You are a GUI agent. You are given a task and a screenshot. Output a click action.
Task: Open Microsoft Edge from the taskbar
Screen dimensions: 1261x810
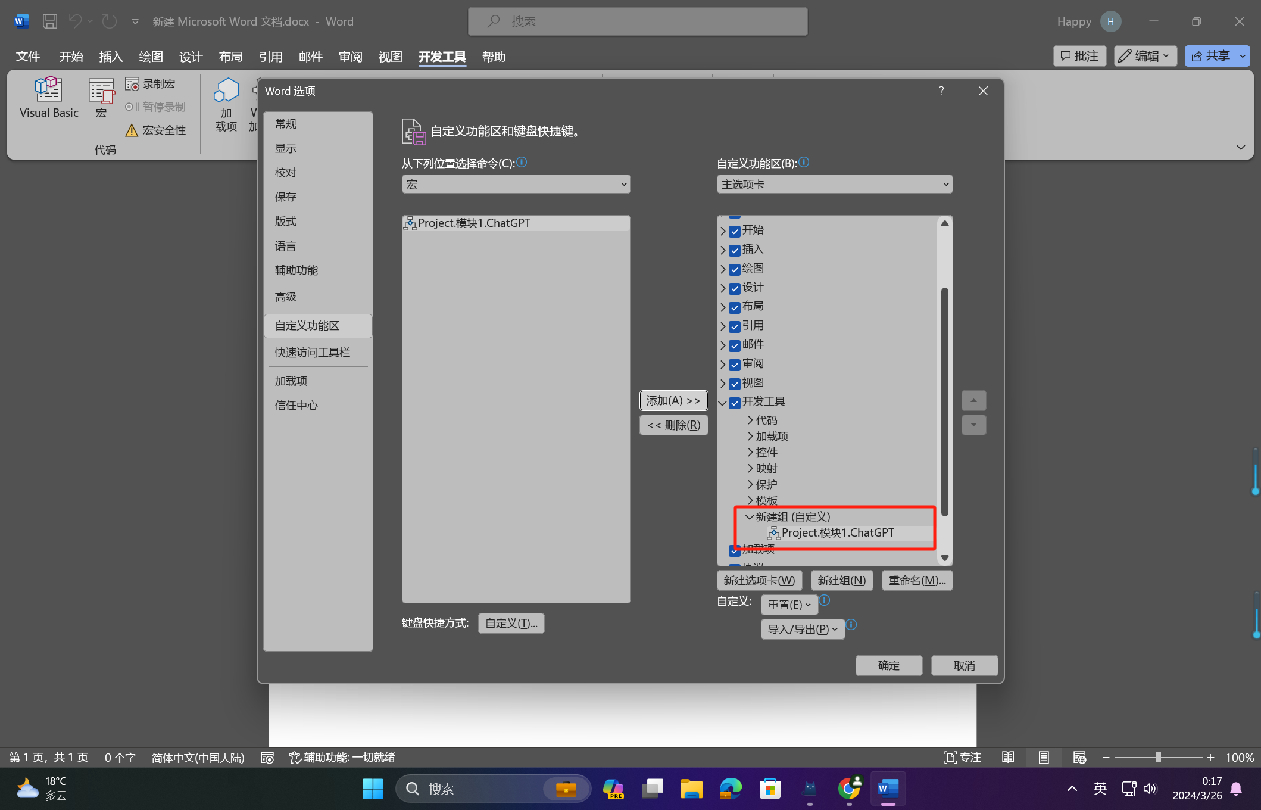click(731, 789)
